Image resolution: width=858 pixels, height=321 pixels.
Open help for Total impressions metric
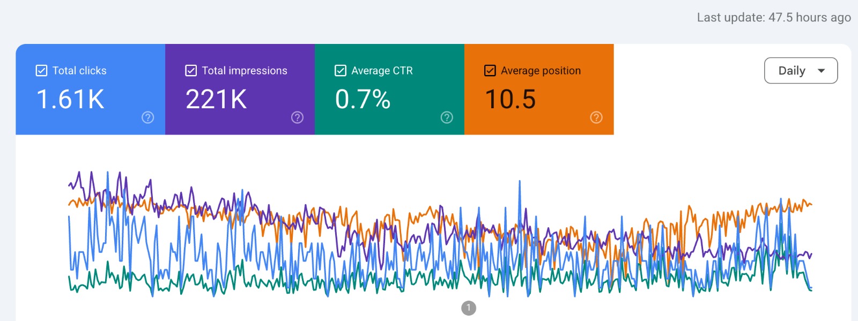coord(297,117)
